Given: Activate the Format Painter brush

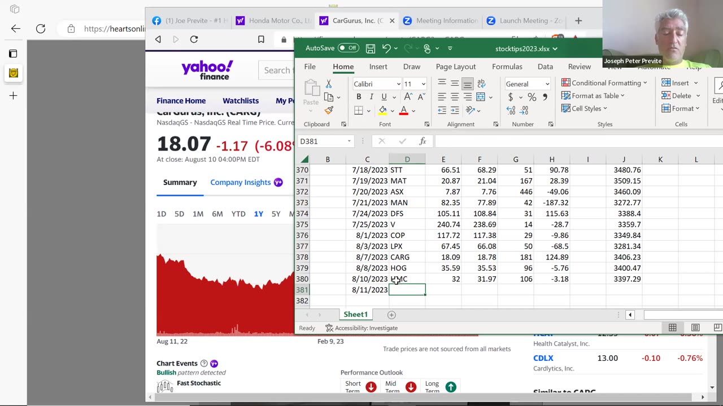Looking at the screenshot, I should click(329, 110).
